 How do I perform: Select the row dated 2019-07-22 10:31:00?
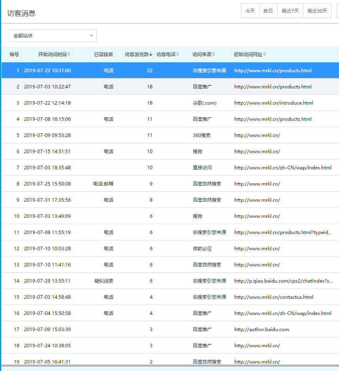tap(170, 71)
